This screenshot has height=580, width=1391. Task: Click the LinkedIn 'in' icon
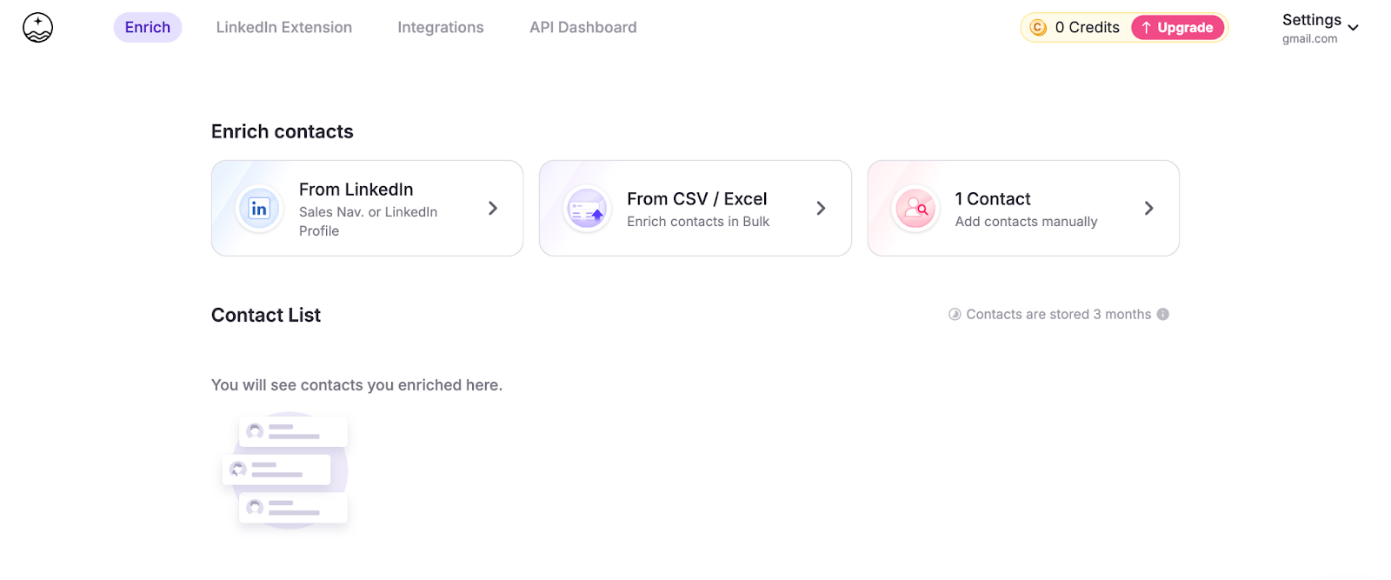pyautogui.click(x=259, y=209)
